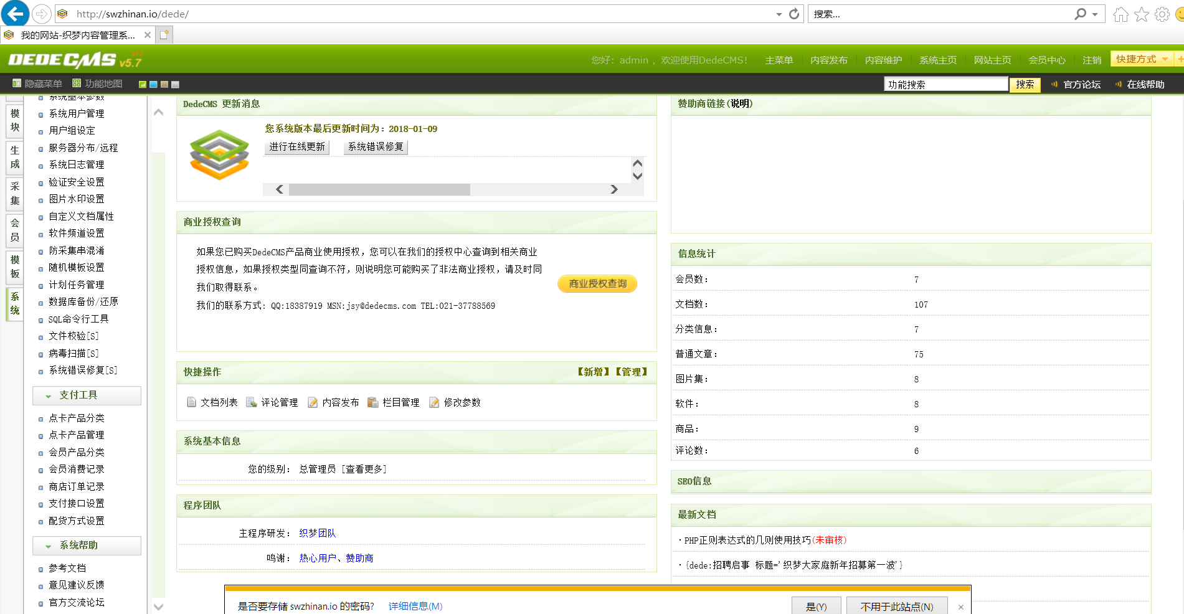
Task: Open SQL命令行工具 in sidebar
Action: tap(78, 319)
